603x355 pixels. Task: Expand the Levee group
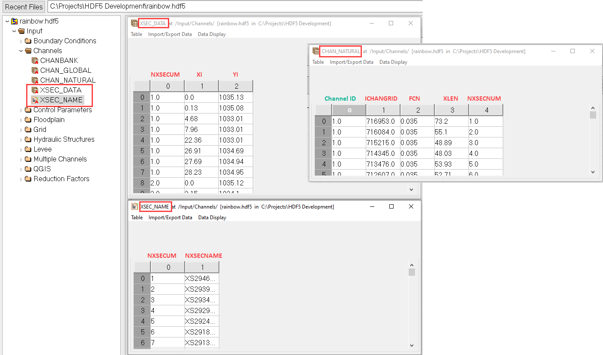21,149
